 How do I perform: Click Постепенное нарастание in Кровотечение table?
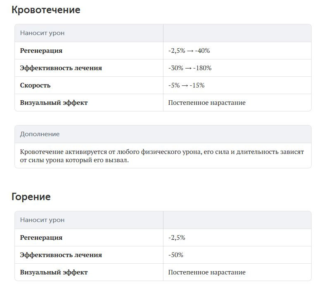[x=207, y=103]
